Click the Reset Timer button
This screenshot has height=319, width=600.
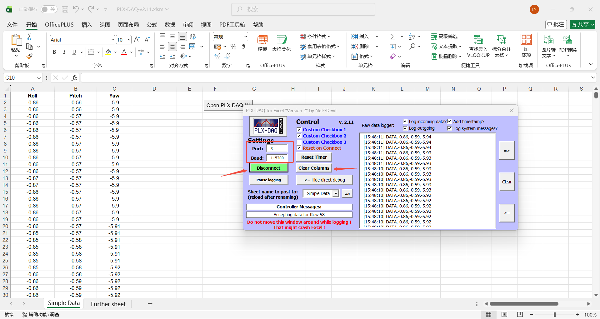[x=314, y=157]
